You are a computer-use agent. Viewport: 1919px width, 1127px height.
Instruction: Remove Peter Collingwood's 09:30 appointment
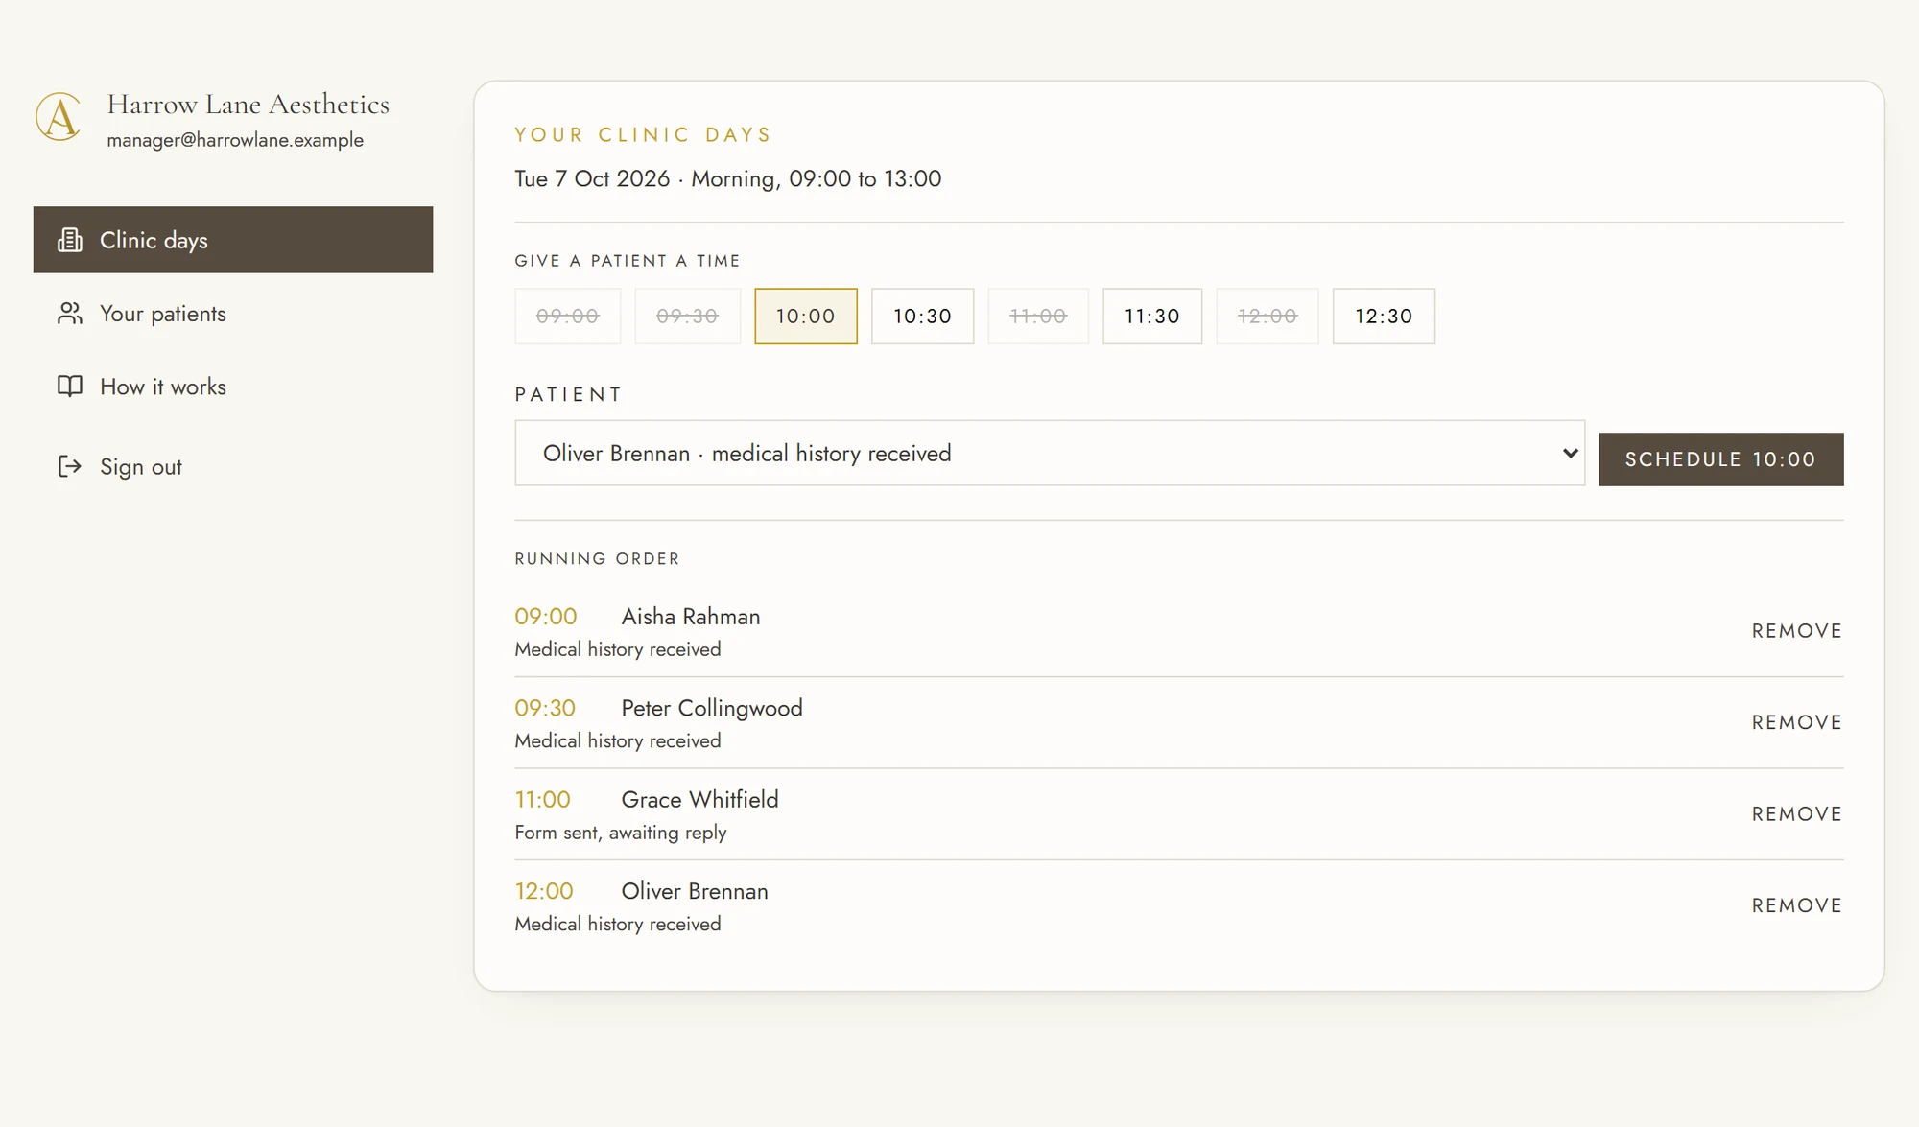pos(1797,722)
